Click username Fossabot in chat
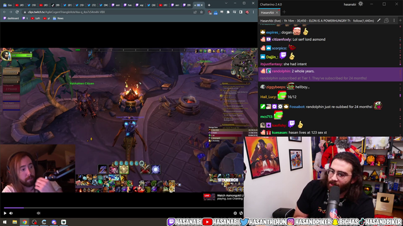Viewport: 403px width, 226px height. 297,107
